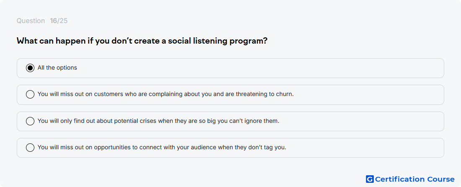Choose the radio for customers threatening to churn
This screenshot has height=187, width=461.
pos(30,94)
